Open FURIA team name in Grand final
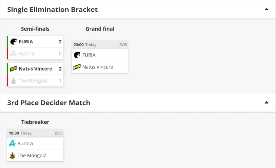The height and width of the screenshot is (168, 276). (89, 55)
